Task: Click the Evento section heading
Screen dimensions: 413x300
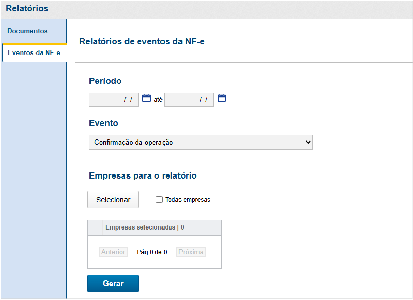Action: pos(103,123)
